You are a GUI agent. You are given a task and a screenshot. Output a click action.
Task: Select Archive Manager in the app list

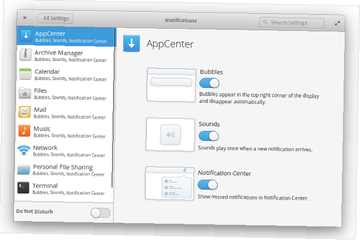(65, 56)
